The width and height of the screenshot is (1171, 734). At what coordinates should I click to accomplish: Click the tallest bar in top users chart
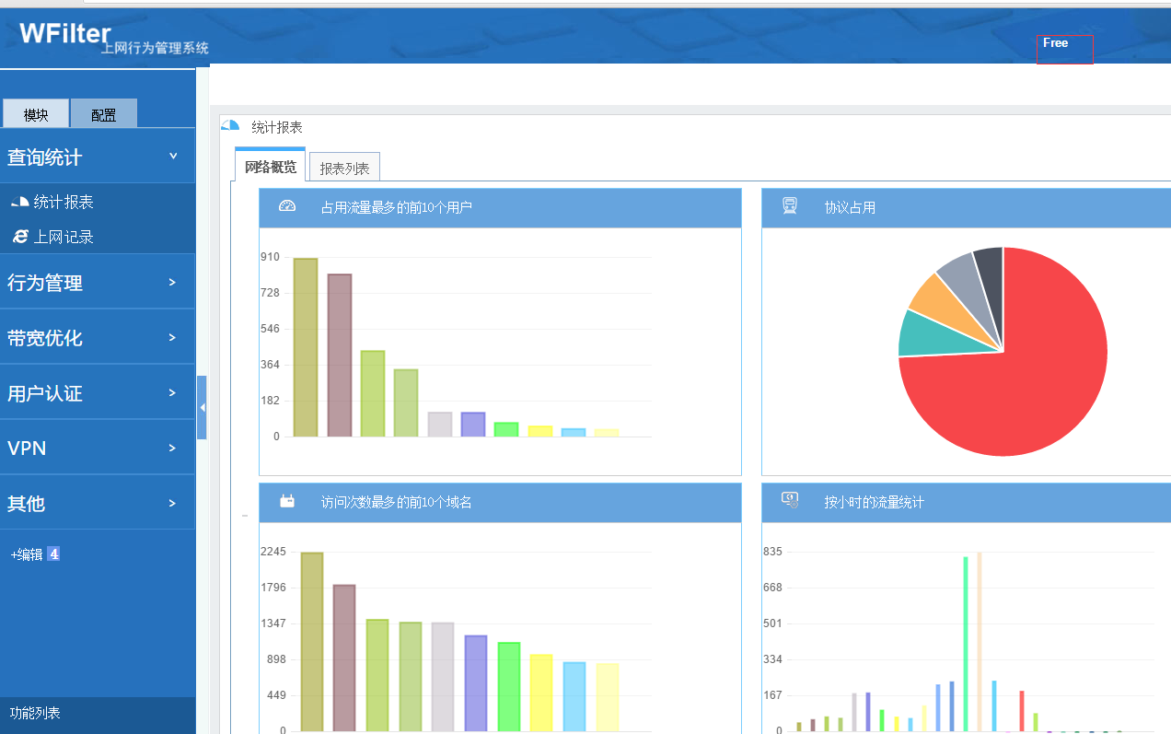(306, 347)
